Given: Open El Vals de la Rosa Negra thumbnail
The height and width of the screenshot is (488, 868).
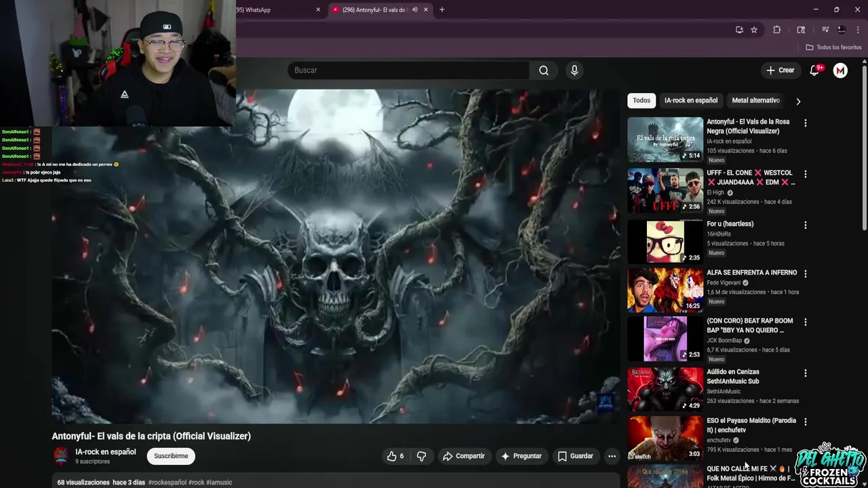Looking at the screenshot, I should click(665, 139).
